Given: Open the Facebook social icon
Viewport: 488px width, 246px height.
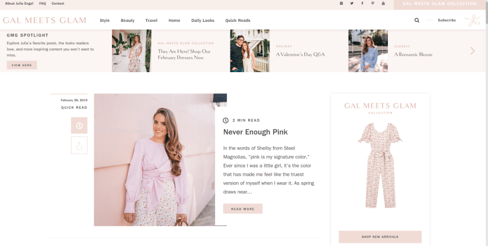Looking at the screenshot, I should click(x=362, y=4).
